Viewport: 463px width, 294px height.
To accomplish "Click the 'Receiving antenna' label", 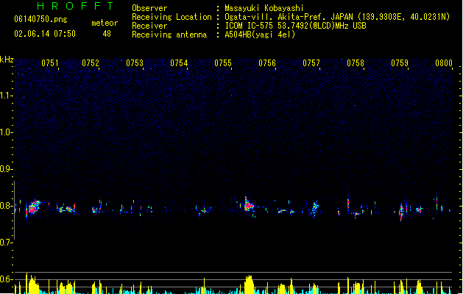I will (x=169, y=35).
